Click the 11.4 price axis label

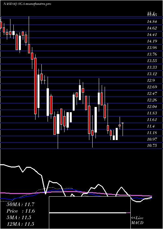151,126
